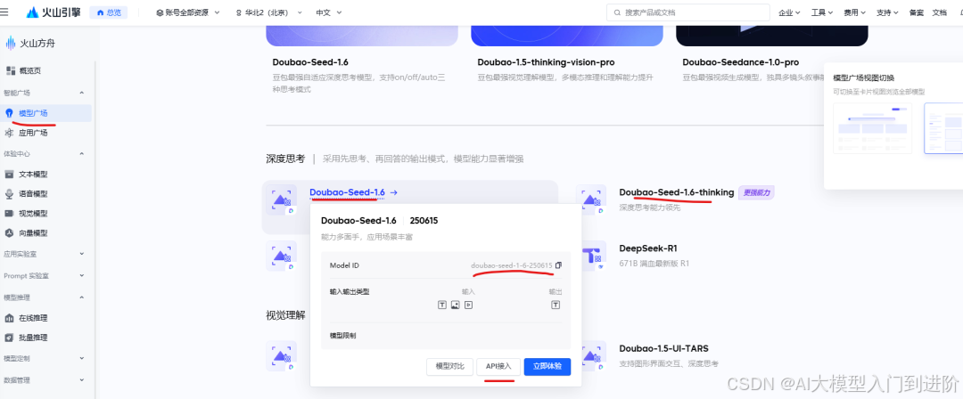The width and height of the screenshot is (963, 399).
Task: Click the 火山引擎 logo
Action: tap(53, 12)
